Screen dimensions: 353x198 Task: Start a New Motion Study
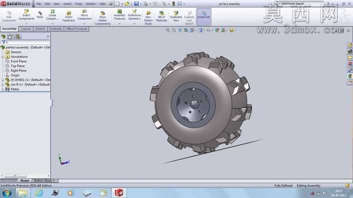pos(148,18)
